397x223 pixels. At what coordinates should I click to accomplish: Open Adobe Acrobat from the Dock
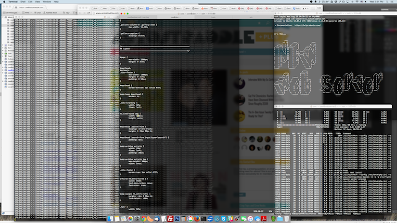coord(264,219)
